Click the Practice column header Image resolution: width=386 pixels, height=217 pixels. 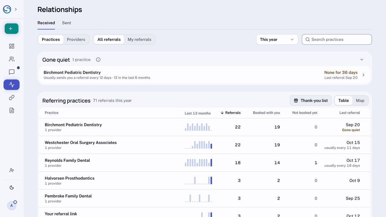(51, 113)
